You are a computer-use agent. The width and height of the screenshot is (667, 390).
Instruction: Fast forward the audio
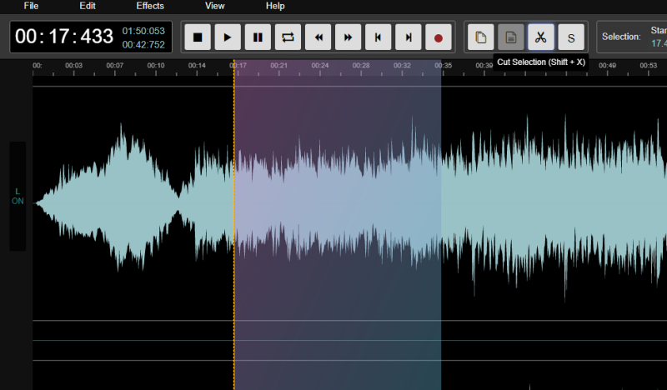[348, 37]
